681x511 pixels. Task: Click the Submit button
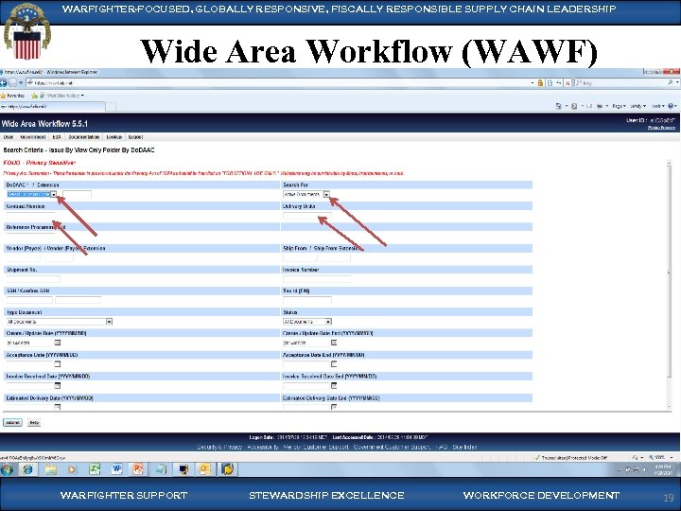tap(12, 422)
